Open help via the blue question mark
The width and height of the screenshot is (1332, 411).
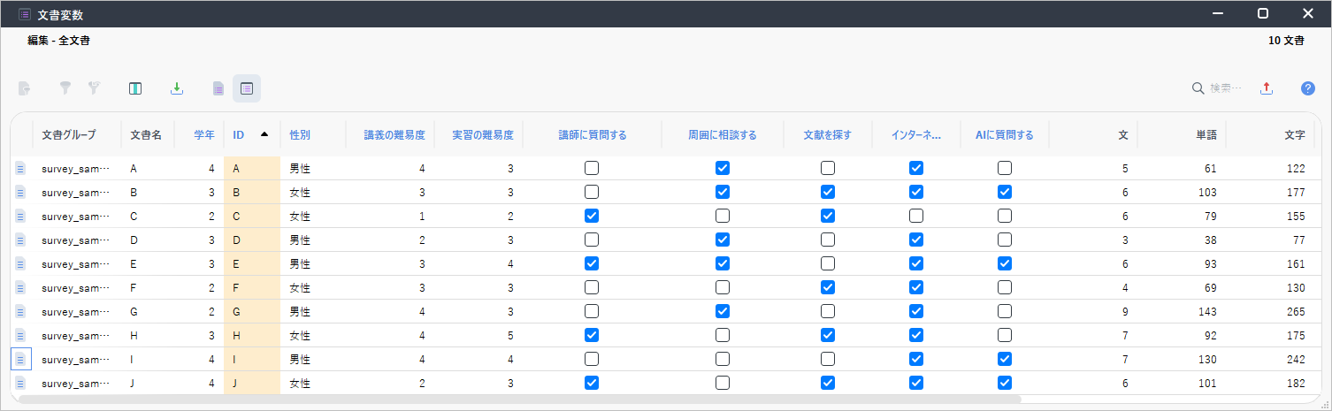1307,88
